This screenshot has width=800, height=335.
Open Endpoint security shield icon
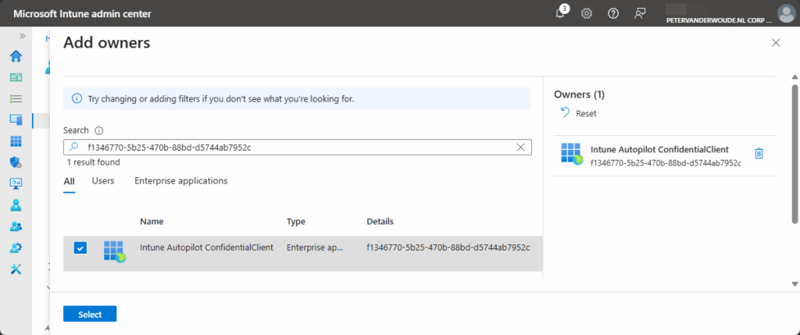tap(16, 162)
